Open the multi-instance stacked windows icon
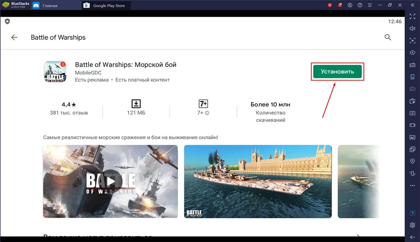The image size is (420, 242). [412, 149]
